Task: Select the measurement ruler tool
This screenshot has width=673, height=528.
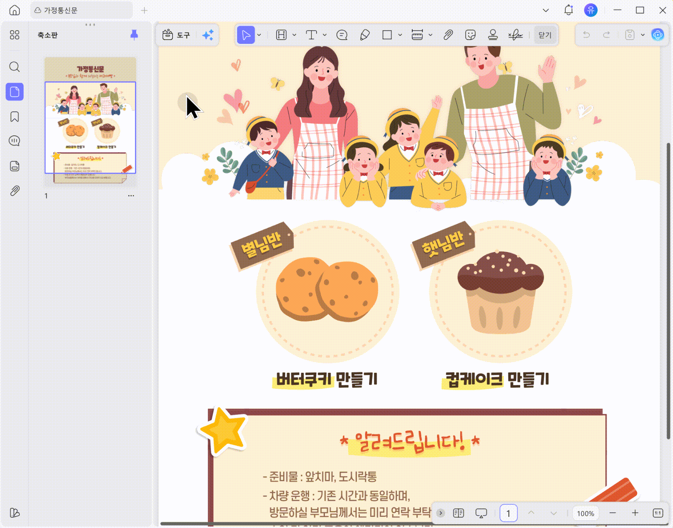Action: click(x=417, y=35)
